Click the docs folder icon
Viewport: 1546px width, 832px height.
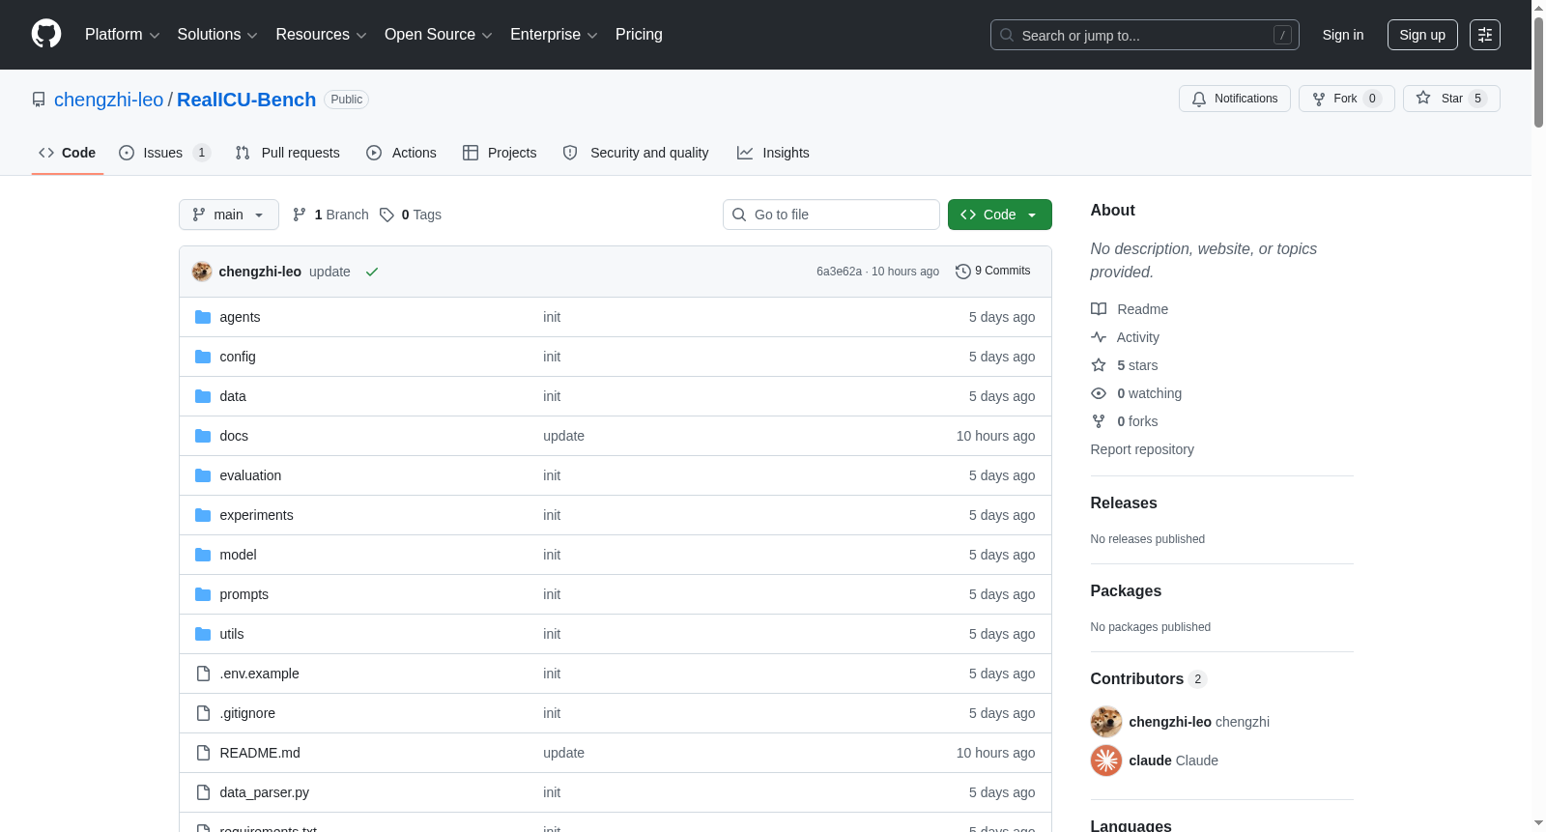tap(203, 436)
